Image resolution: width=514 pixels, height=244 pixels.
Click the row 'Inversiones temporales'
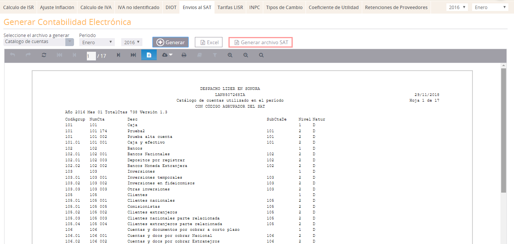[x=195, y=178]
